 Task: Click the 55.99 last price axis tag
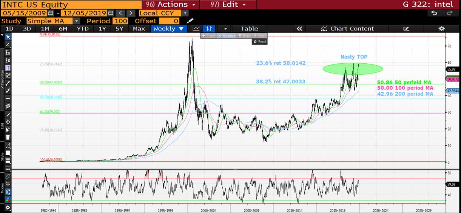452,69
